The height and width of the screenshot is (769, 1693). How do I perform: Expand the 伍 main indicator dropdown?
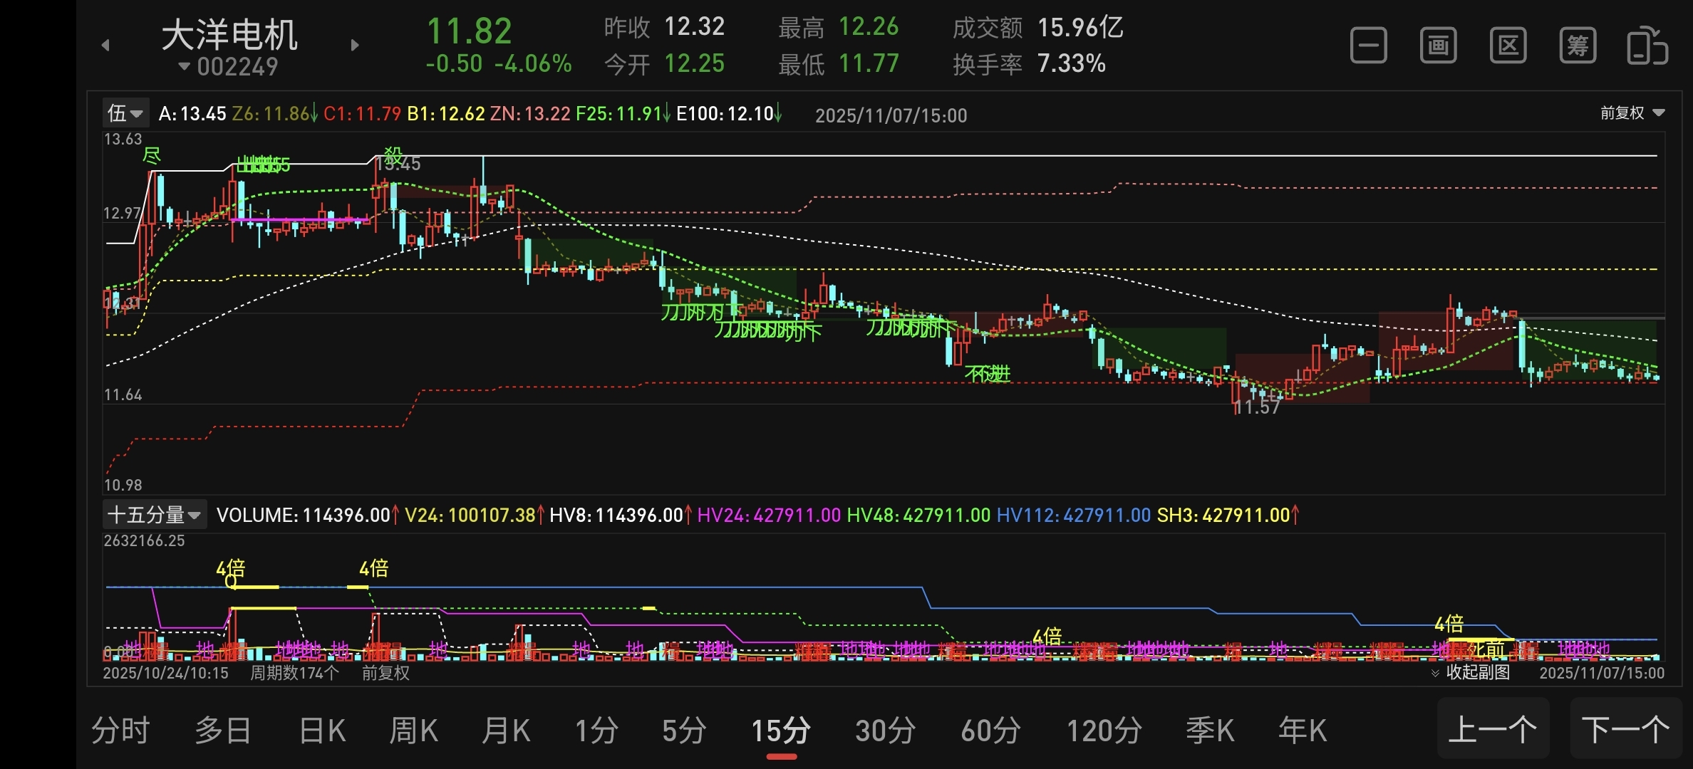(125, 113)
